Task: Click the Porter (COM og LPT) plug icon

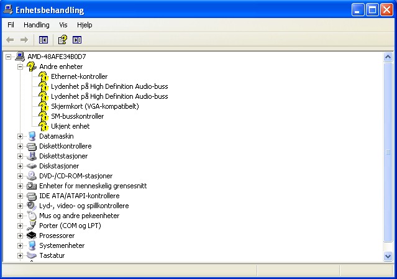Action: pyautogui.click(x=32, y=226)
